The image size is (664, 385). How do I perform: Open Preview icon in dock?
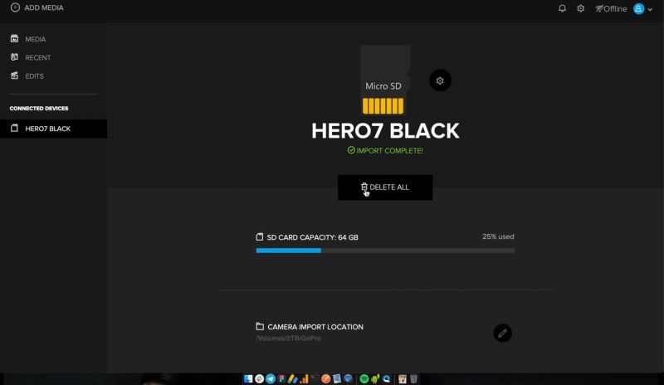click(x=337, y=378)
